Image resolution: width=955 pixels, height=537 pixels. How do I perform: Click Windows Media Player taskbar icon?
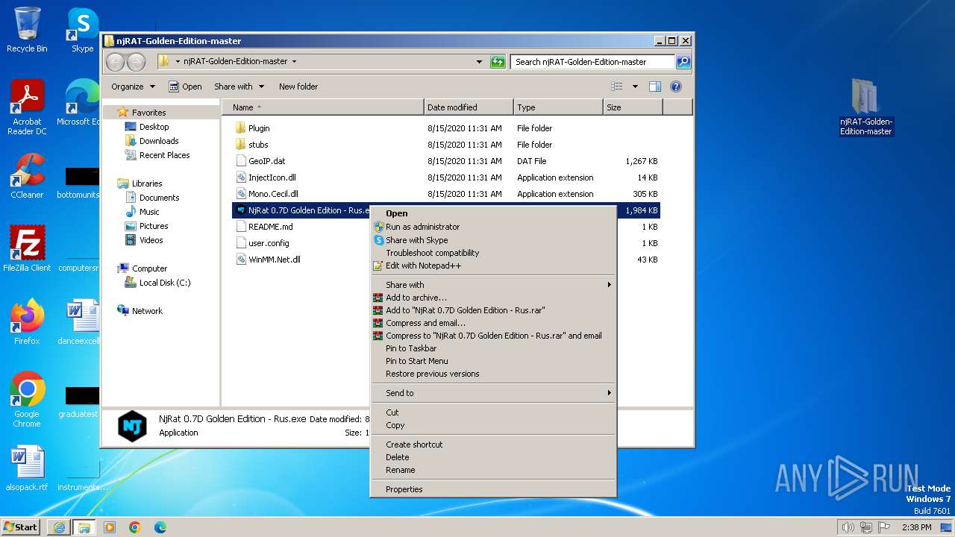pos(110,527)
